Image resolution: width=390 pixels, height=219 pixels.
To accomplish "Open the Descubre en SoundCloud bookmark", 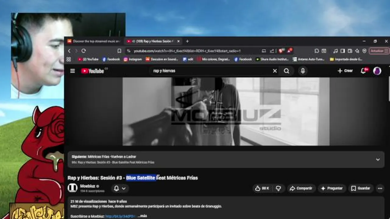I will pyautogui.click(x=162, y=59).
